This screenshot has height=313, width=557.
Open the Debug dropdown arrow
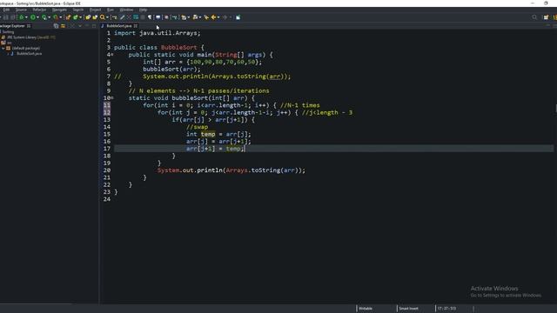[26, 17]
